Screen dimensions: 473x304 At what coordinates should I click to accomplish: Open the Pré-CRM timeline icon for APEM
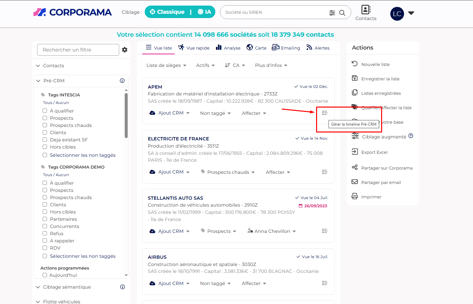325,113
